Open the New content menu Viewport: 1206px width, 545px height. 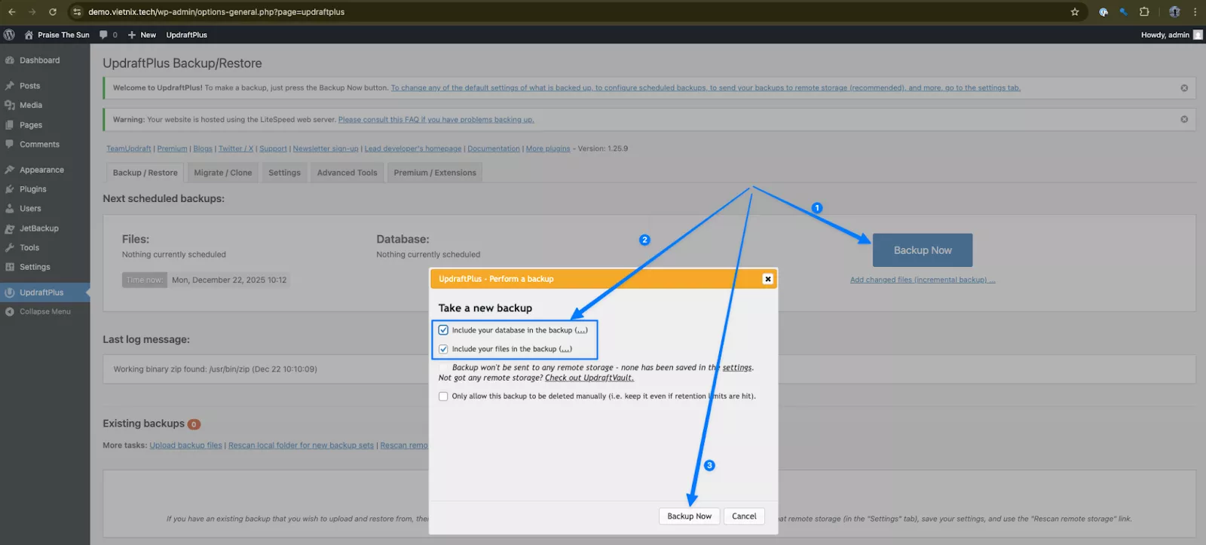click(142, 35)
